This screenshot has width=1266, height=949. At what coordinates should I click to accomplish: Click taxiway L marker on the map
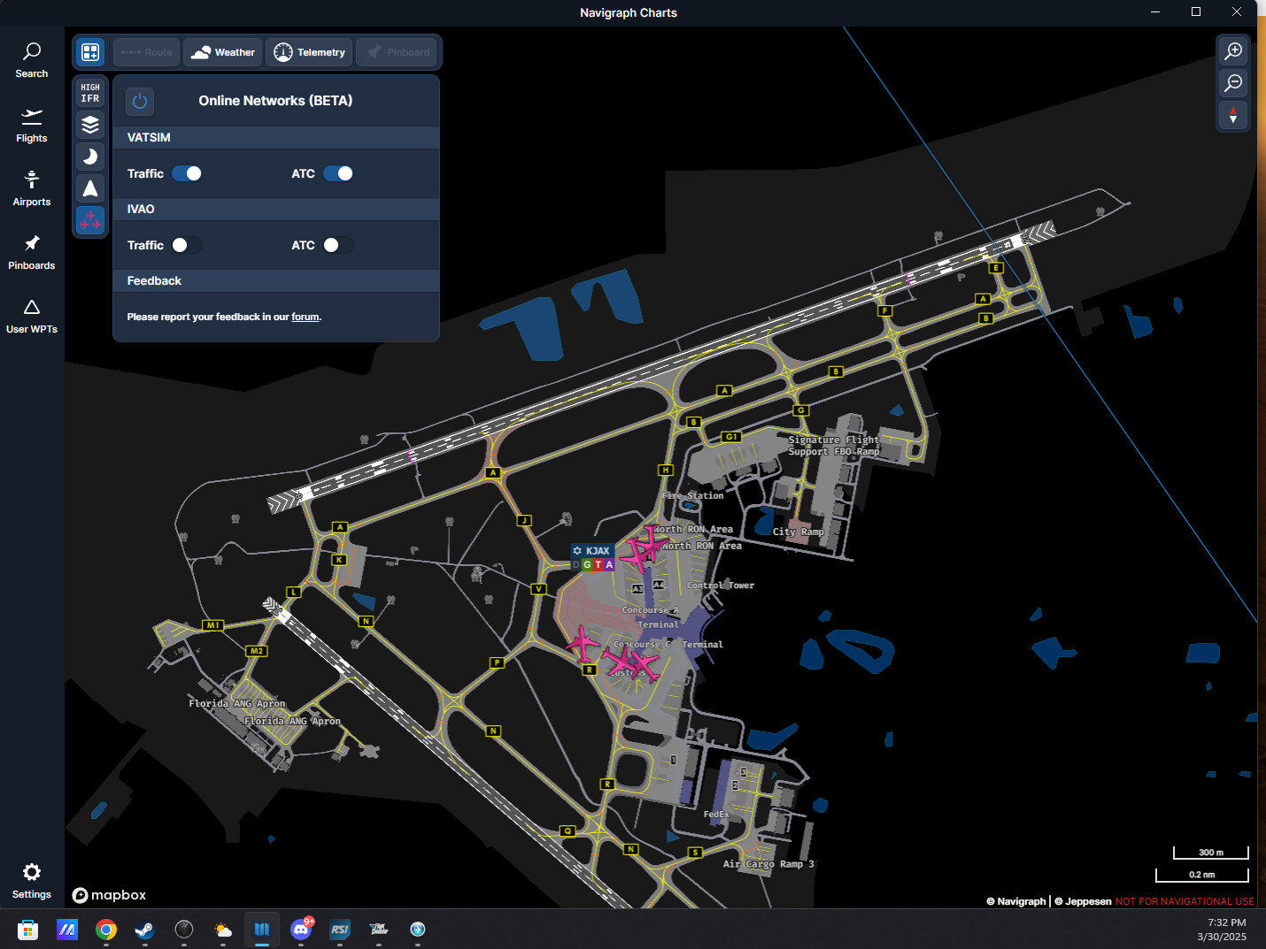click(x=294, y=593)
